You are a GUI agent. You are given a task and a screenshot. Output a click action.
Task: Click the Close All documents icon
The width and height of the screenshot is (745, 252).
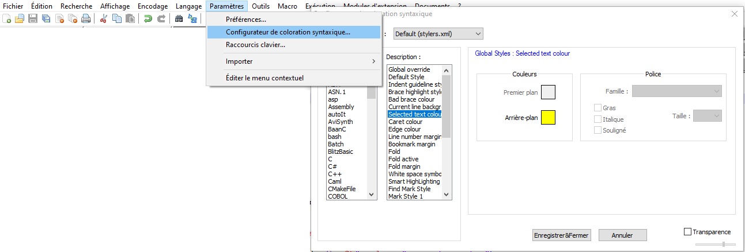click(73, 19)
